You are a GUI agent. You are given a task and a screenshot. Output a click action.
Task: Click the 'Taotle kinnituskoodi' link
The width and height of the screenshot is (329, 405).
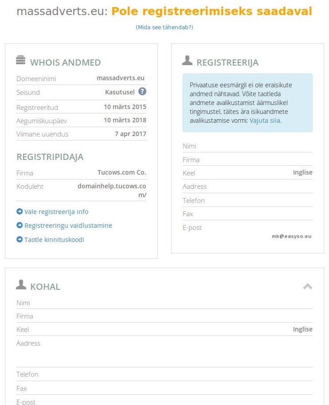(x=54, y=240)
